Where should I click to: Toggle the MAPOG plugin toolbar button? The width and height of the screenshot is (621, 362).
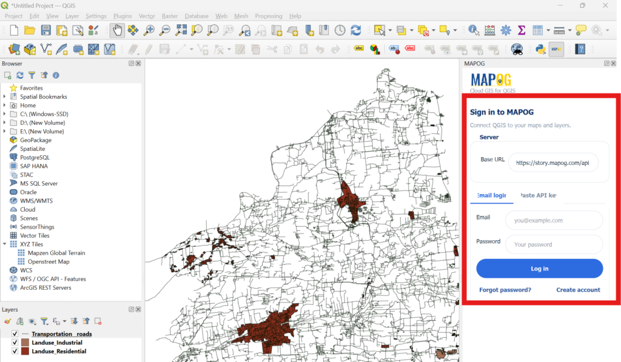(x=556, y=49)
